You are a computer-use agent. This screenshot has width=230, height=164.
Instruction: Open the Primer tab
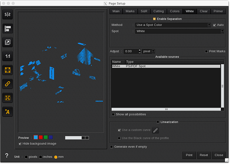tap(218, 11)
